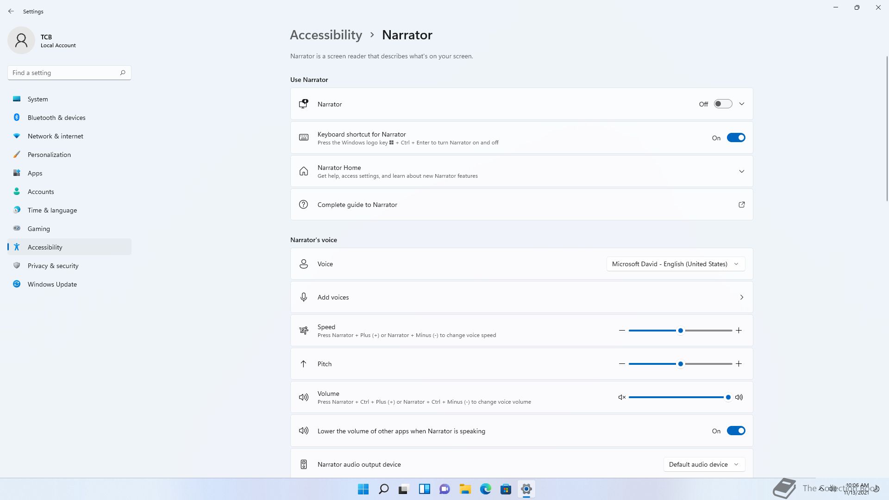The image size is (889, 500).
Task: Click Add voices row
Action: [521, 297]
